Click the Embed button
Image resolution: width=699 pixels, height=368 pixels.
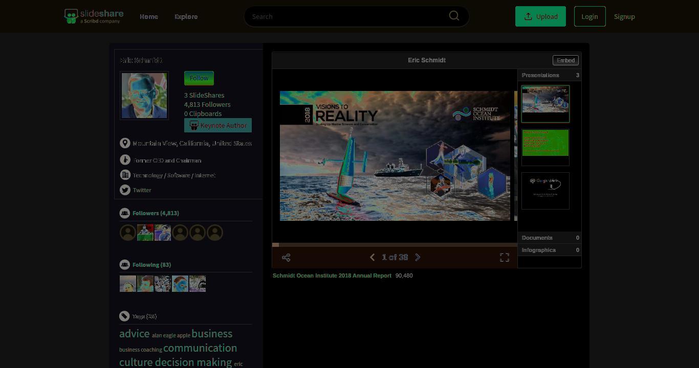[x=565, y=60]
